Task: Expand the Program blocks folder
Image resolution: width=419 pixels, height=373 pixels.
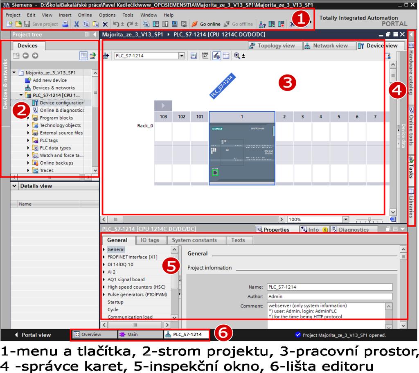Action: point(28,118)
